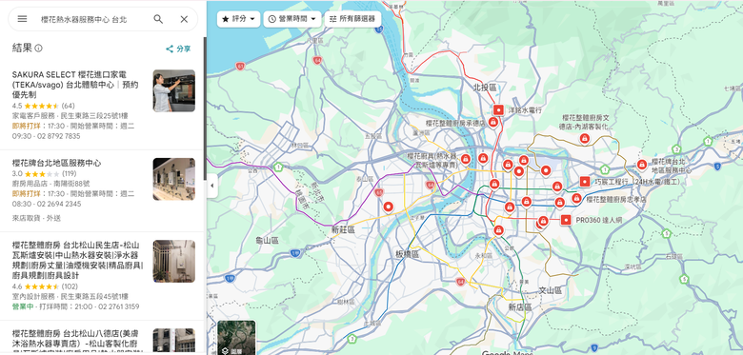
Task: Open the info icon beside 結果
Action: [39, 49]
